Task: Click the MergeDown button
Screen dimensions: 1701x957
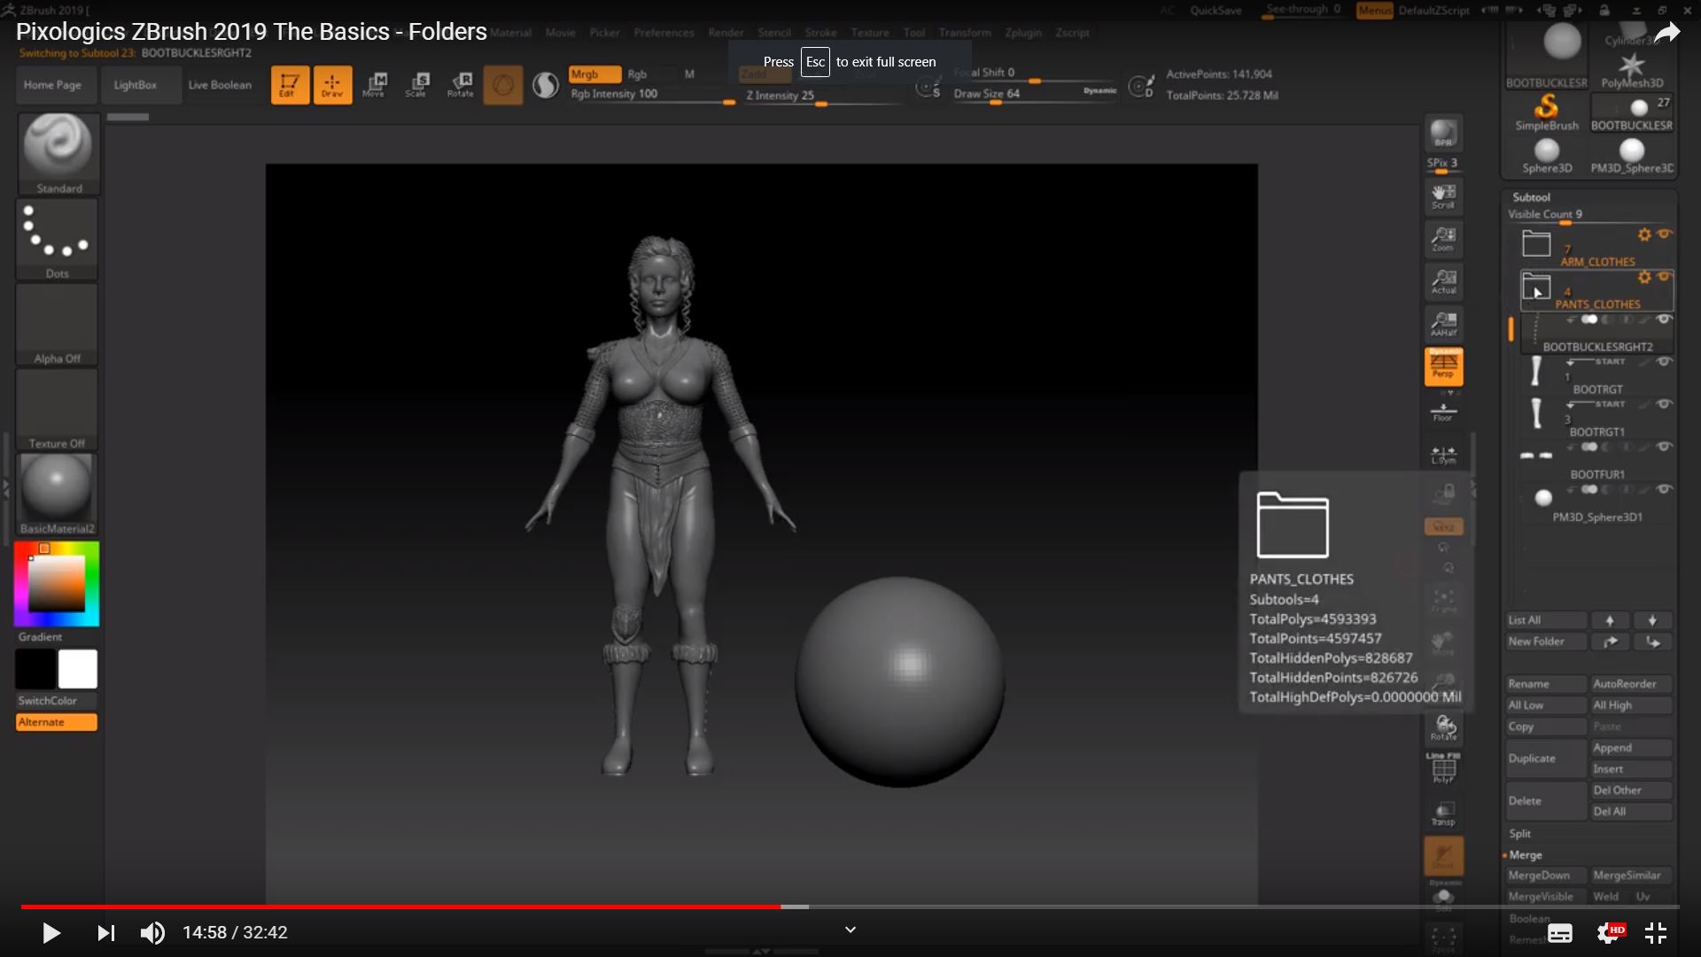Action: [x=1546, y=875]
